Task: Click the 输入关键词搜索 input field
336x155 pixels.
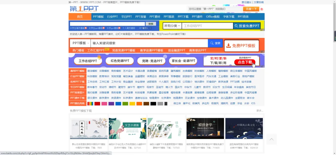Action: [149, 43]
